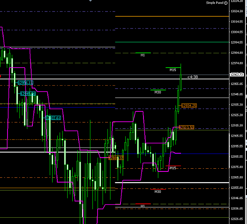Image resolution: width=247 pixels, height=224 pixels.
Task: Select the orange 12934.25 price label
Action: (189, 106)
